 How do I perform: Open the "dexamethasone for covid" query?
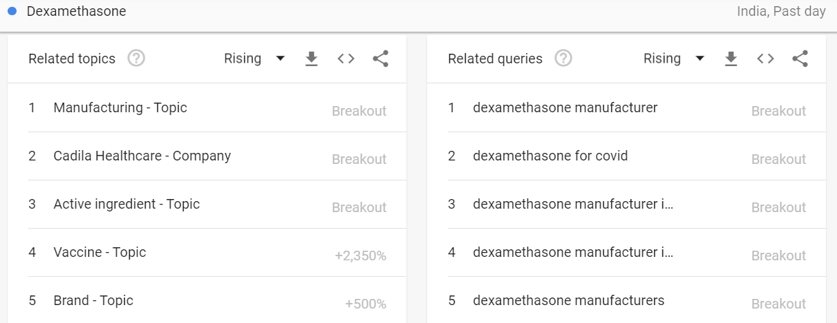pos(550,156)
